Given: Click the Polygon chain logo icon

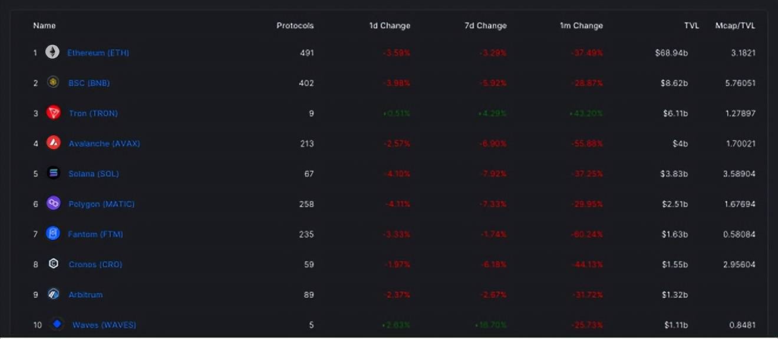Looking at the screenshot, I should click(54, 204).
